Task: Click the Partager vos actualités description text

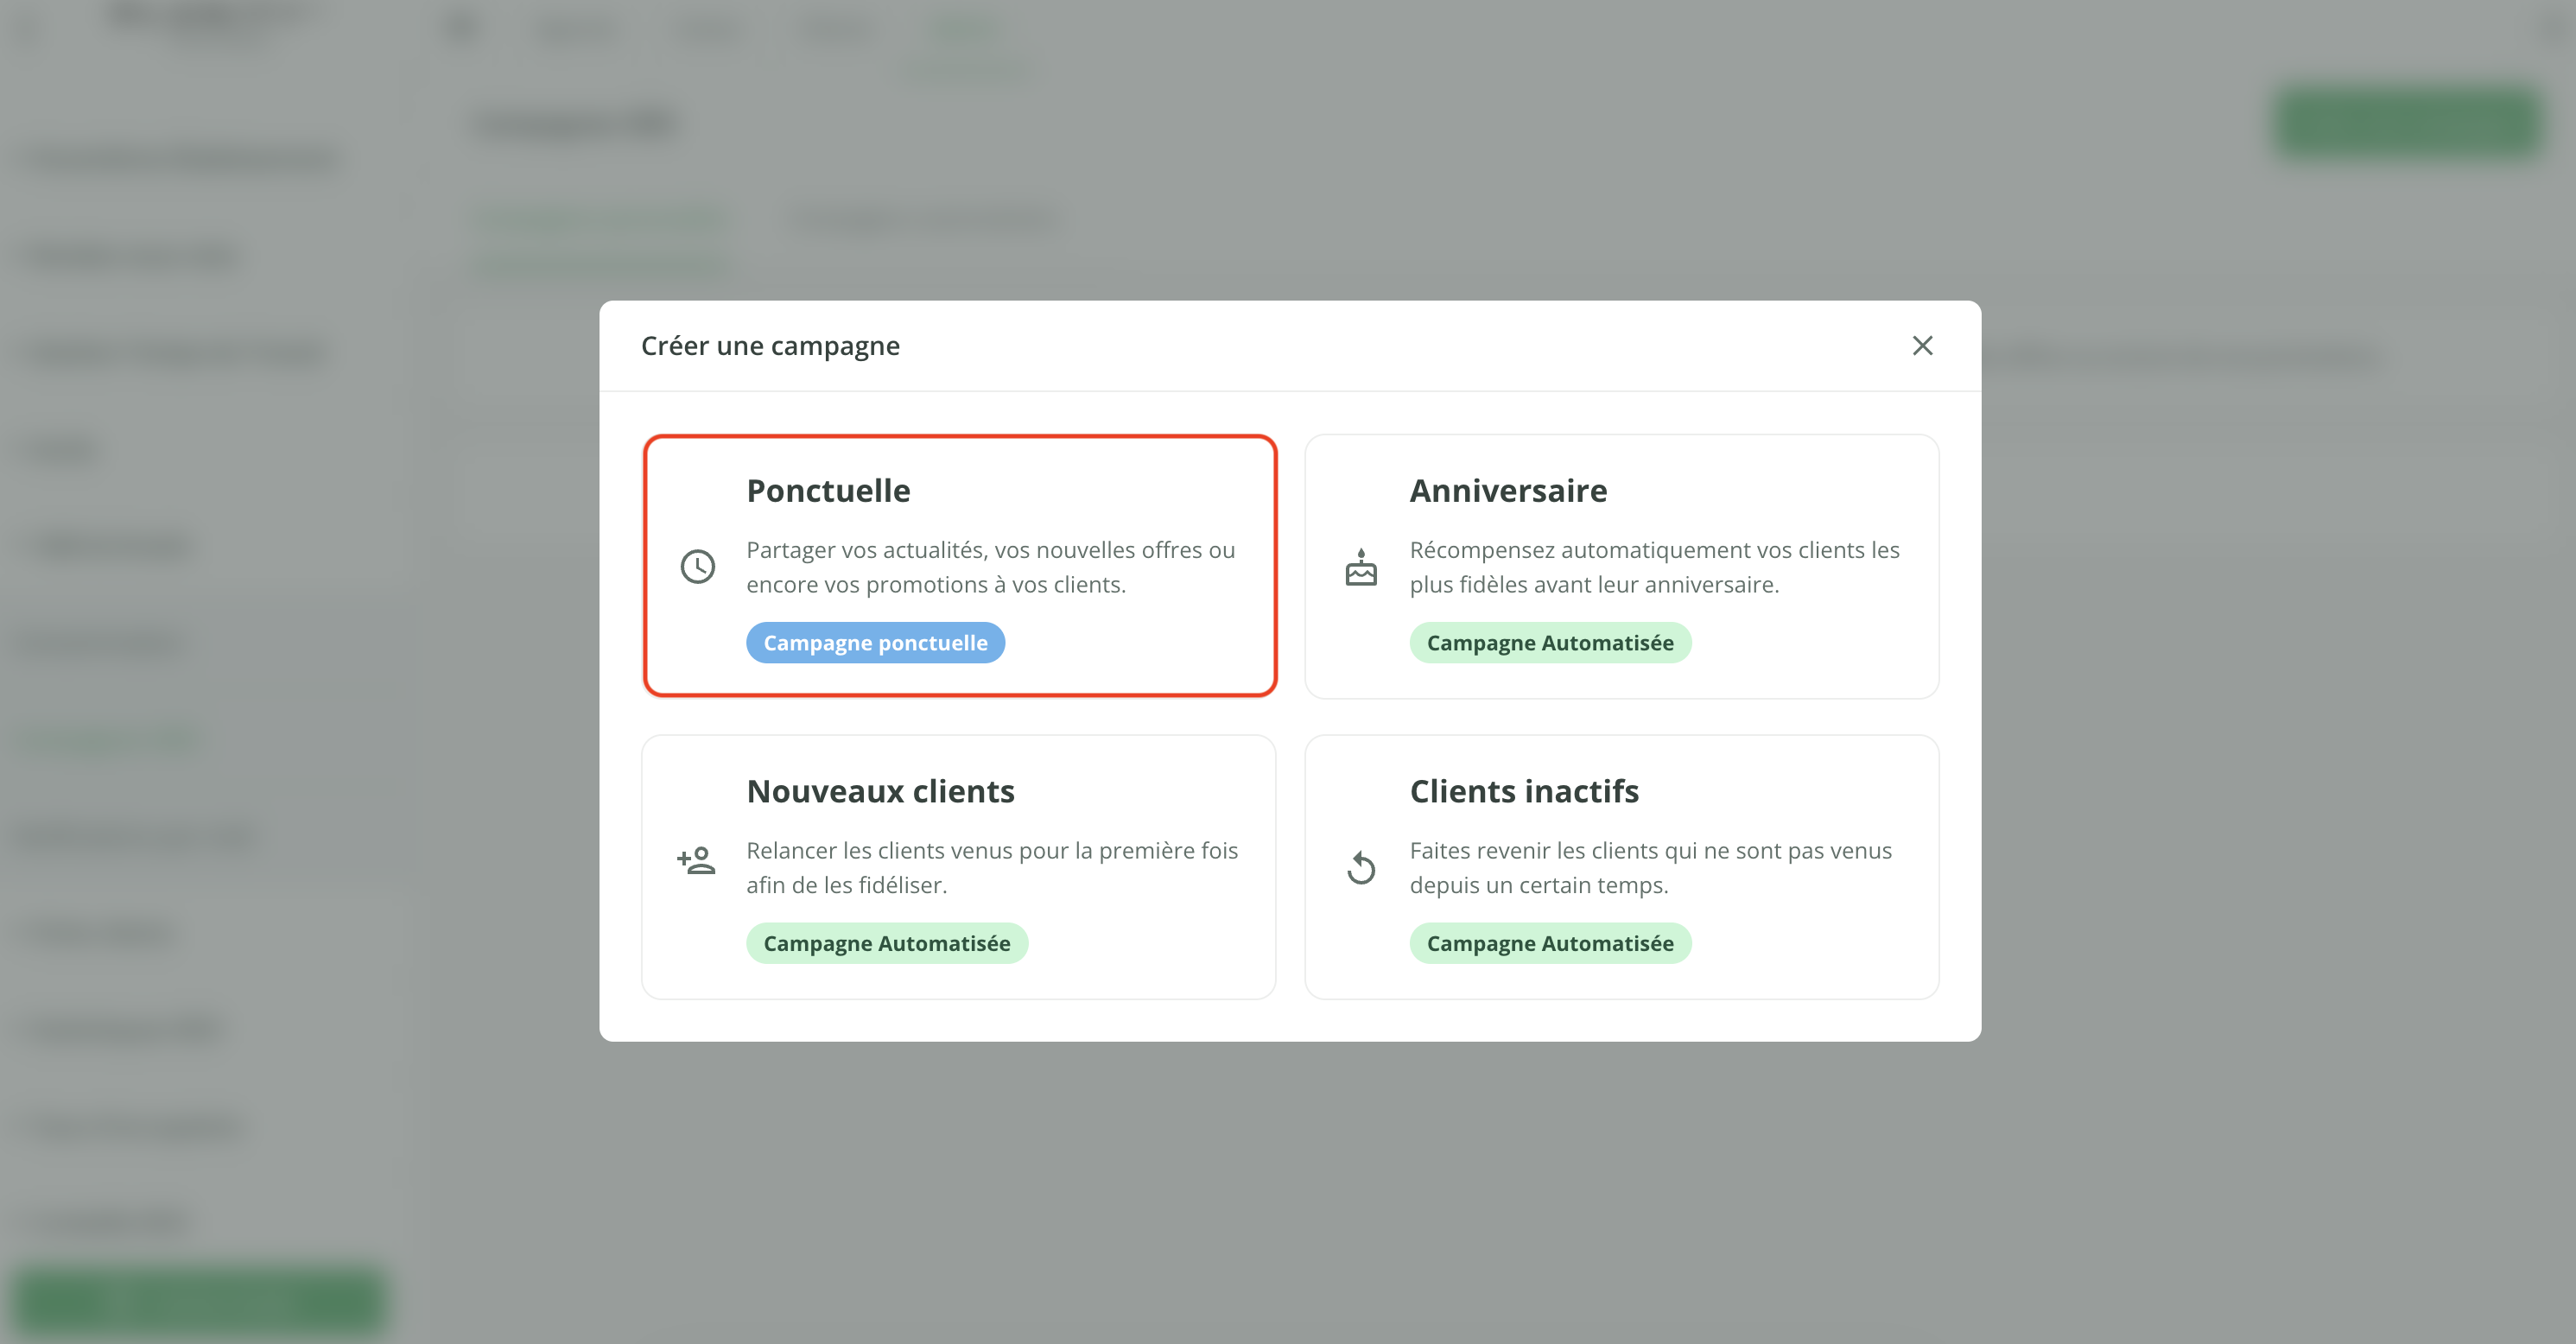Action: pyautogui.click(x=990, y=567)
